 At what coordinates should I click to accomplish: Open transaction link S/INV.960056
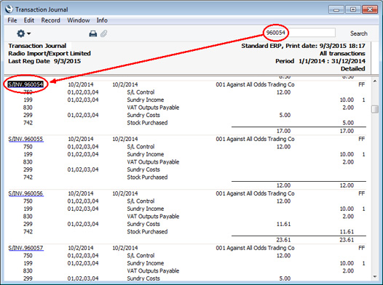pyautogui.click(x=26, y=193)
